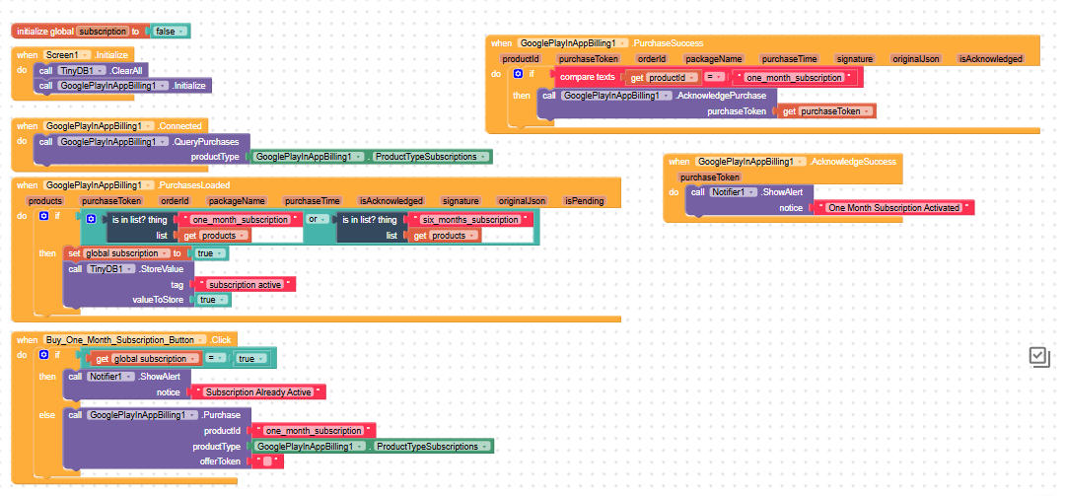Select the 'get purchaseToken' block
The width and height of the screenshot is (1065, 496).
(826, 111)
